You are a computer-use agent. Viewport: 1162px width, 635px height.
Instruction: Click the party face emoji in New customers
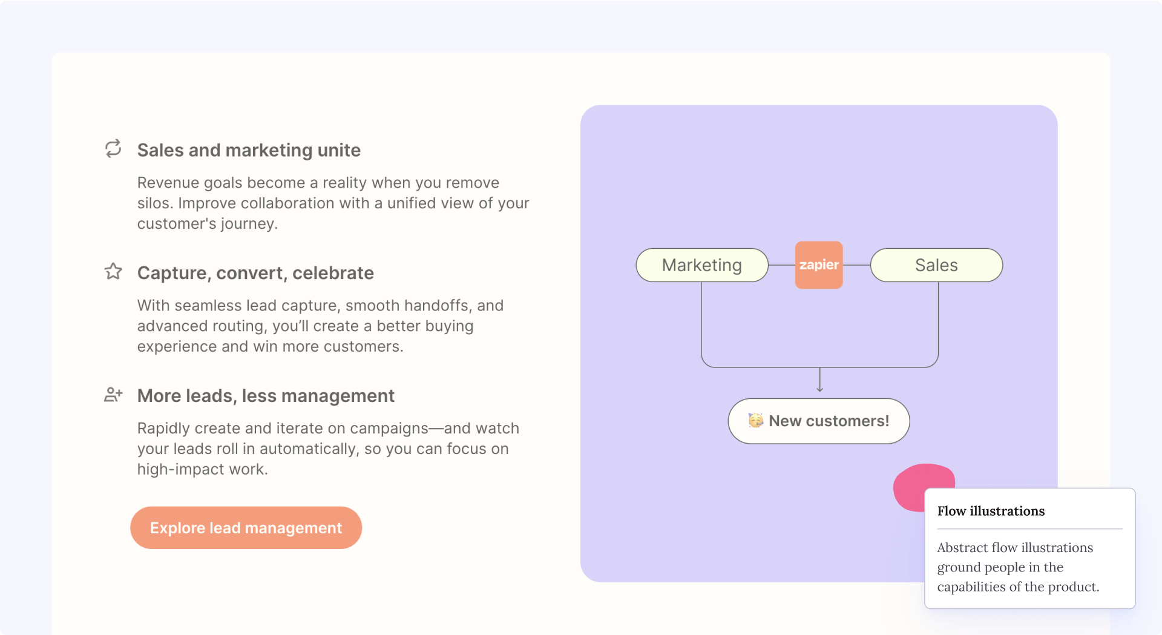tap(755, 421)
